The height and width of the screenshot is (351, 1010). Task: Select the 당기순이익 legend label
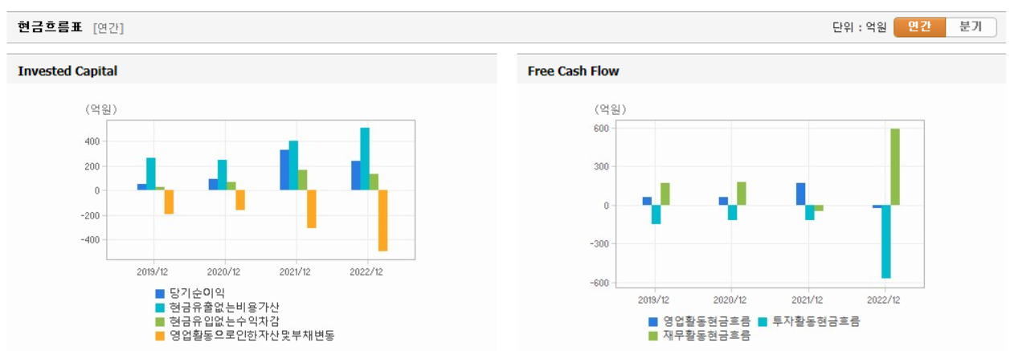coord(197,293)
